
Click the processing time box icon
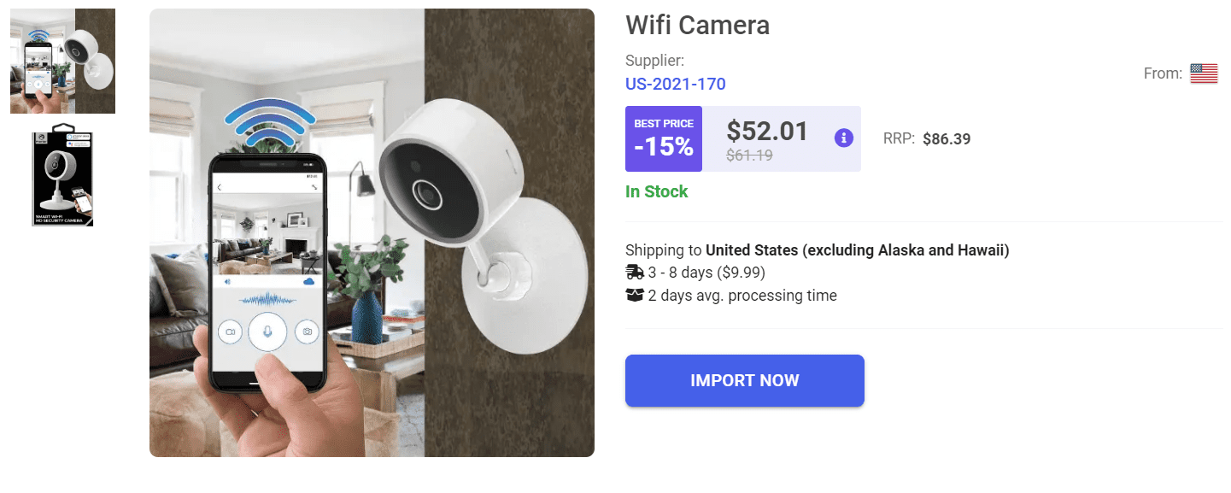click(x=633, y=296)
